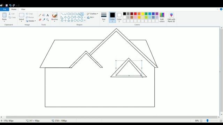Pick the Pentagon shape
This screenshot has height=125, width=223.
pos(69,17)
